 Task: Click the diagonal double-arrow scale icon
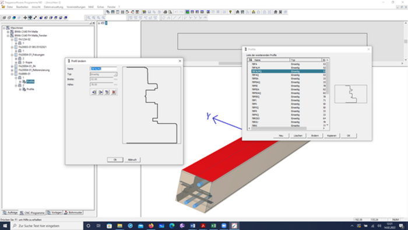[35, 18]
